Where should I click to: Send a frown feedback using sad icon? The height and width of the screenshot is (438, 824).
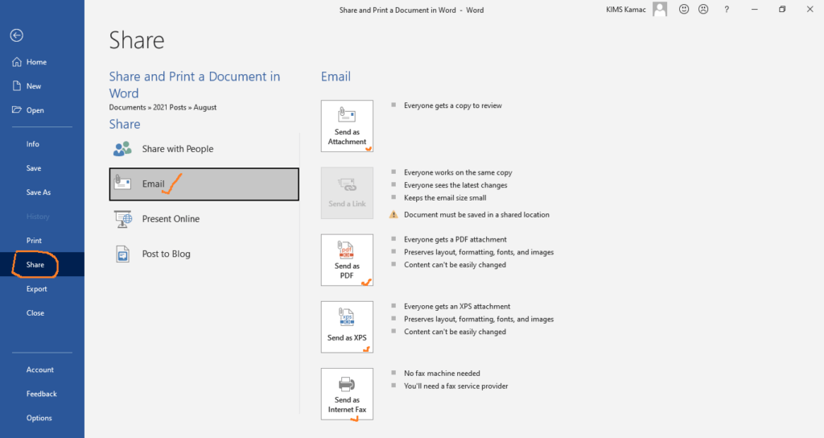703,9
